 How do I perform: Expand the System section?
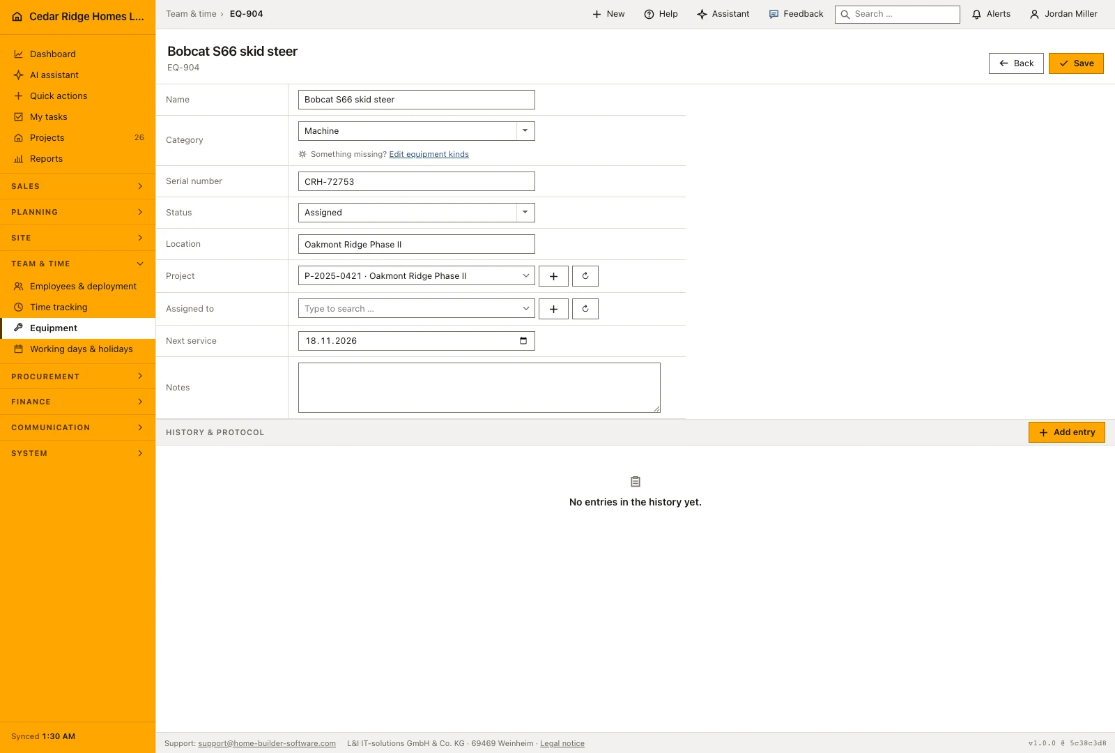(x=78, y=453)
